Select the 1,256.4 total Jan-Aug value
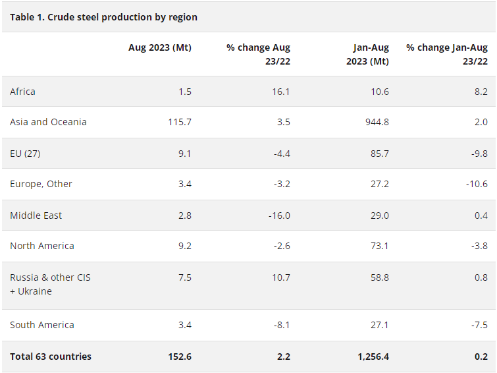 coord(372,357)
